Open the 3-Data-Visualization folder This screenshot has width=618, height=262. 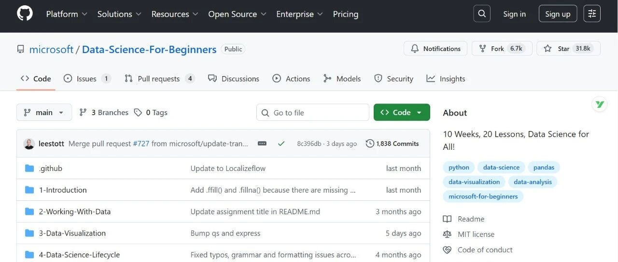(x=72, y=233)
